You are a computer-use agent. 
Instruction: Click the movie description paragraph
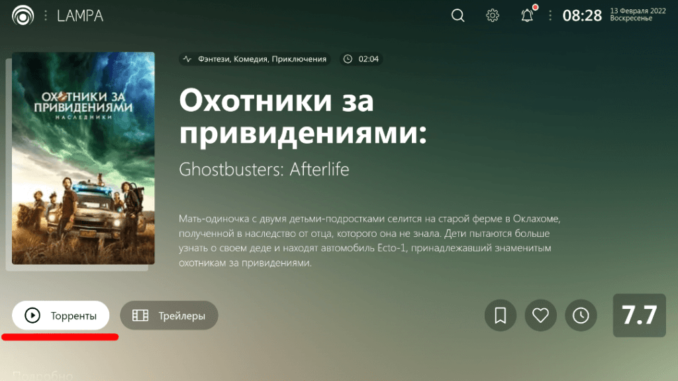[374, 240]
